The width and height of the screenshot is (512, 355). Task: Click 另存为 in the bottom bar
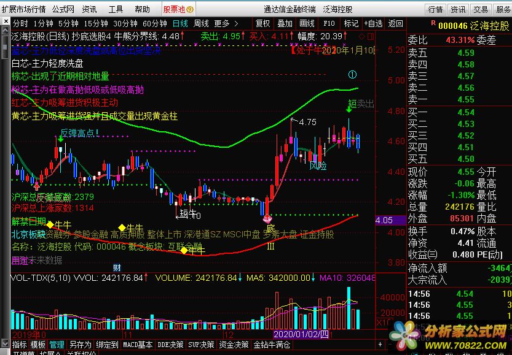[x=81, y=344]
